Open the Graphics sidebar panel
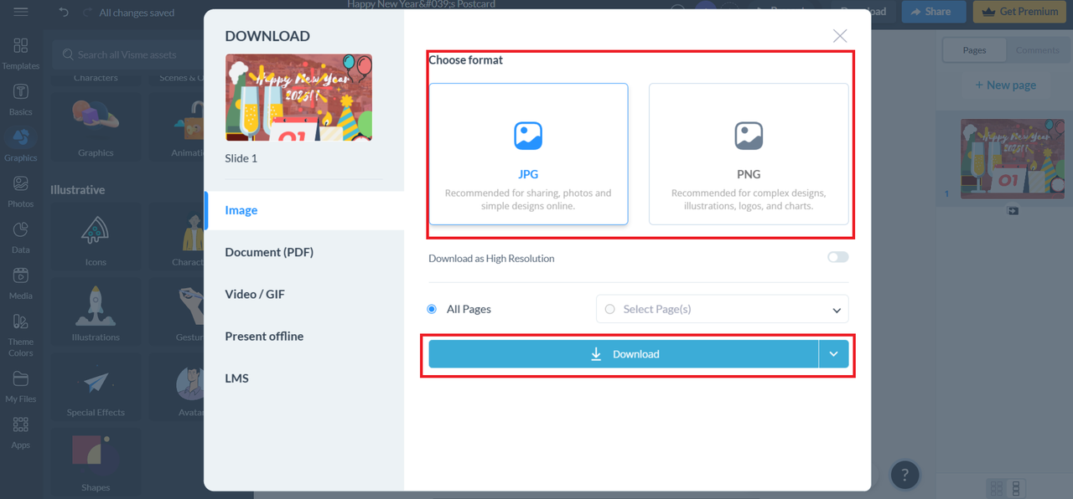The height and width of the screenshot is (499, 1073). pyautogui.click(x=21, y=146)
